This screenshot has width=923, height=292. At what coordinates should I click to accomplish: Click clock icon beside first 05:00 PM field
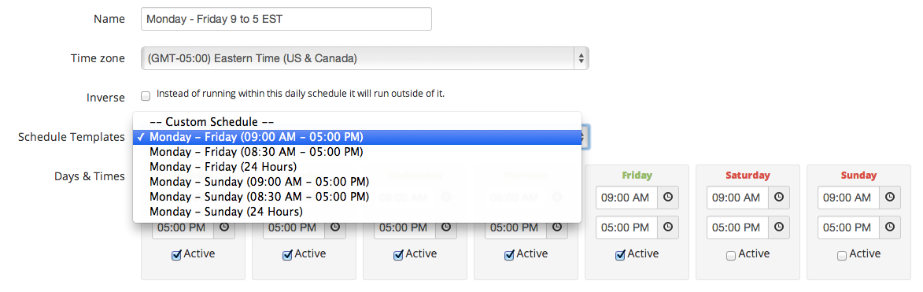224,227
